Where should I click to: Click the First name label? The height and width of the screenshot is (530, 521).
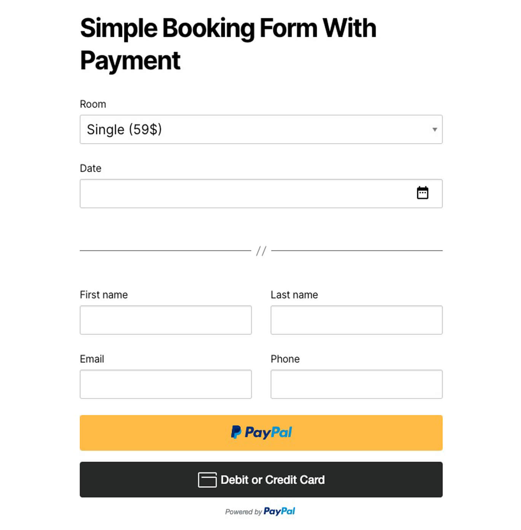tap(104, 295)
